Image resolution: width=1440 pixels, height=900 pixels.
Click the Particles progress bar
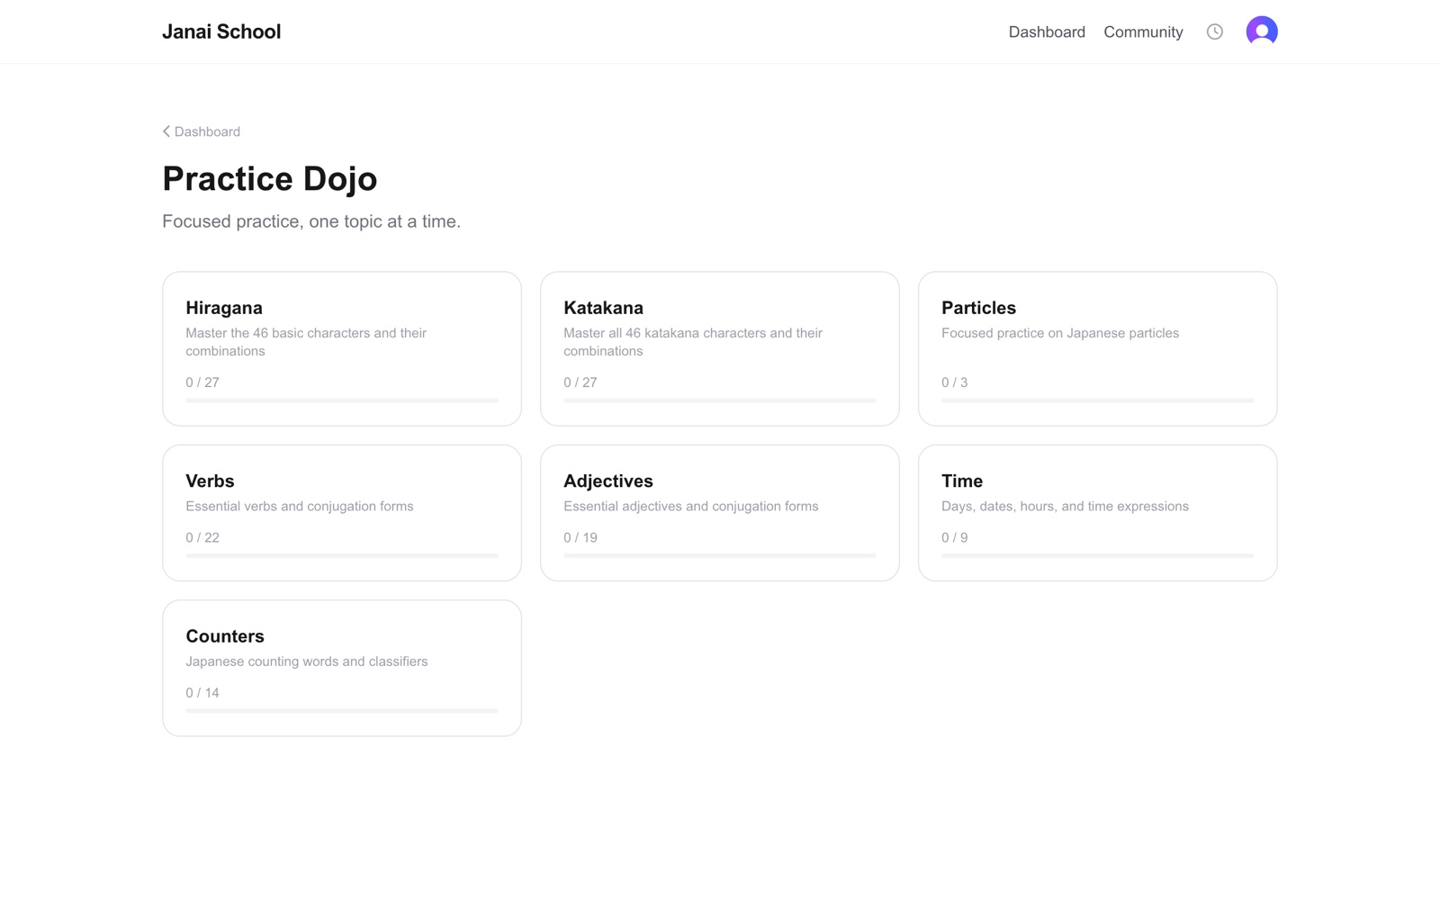coord(1097,400)
